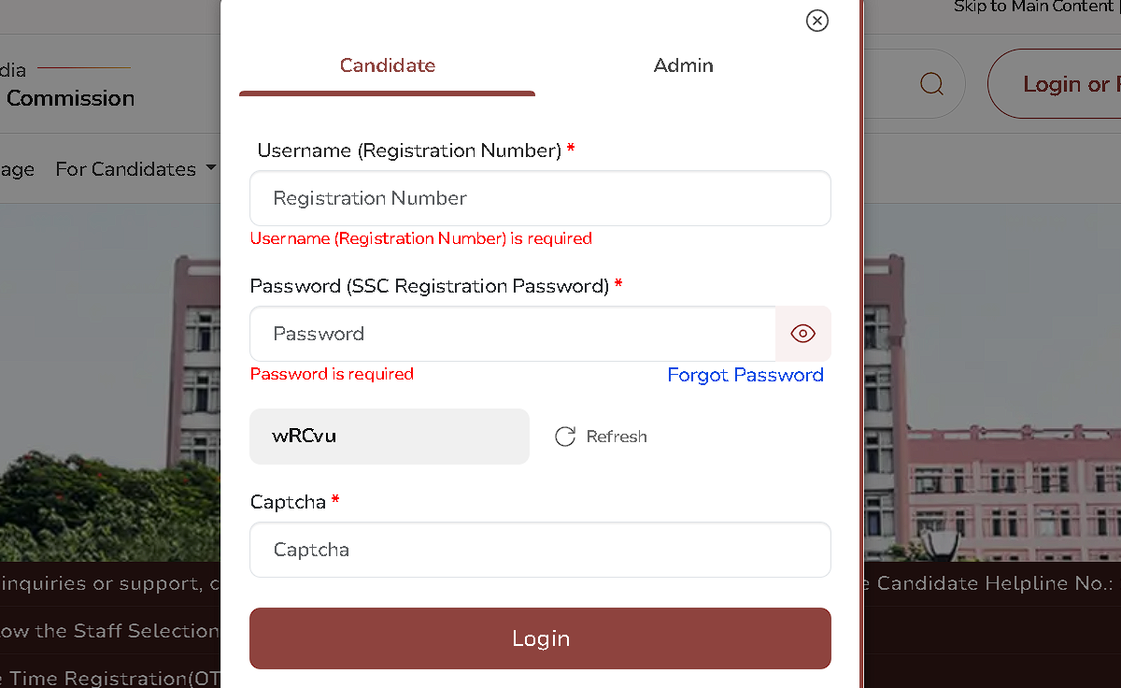Focus the Password input field
The width and height of the screenshot is (1121, 688).
[512, 334]
